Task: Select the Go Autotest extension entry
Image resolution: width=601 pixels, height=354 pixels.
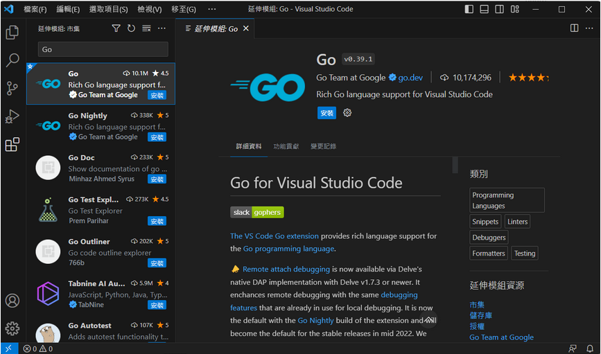Action: [x=101, y=332]
